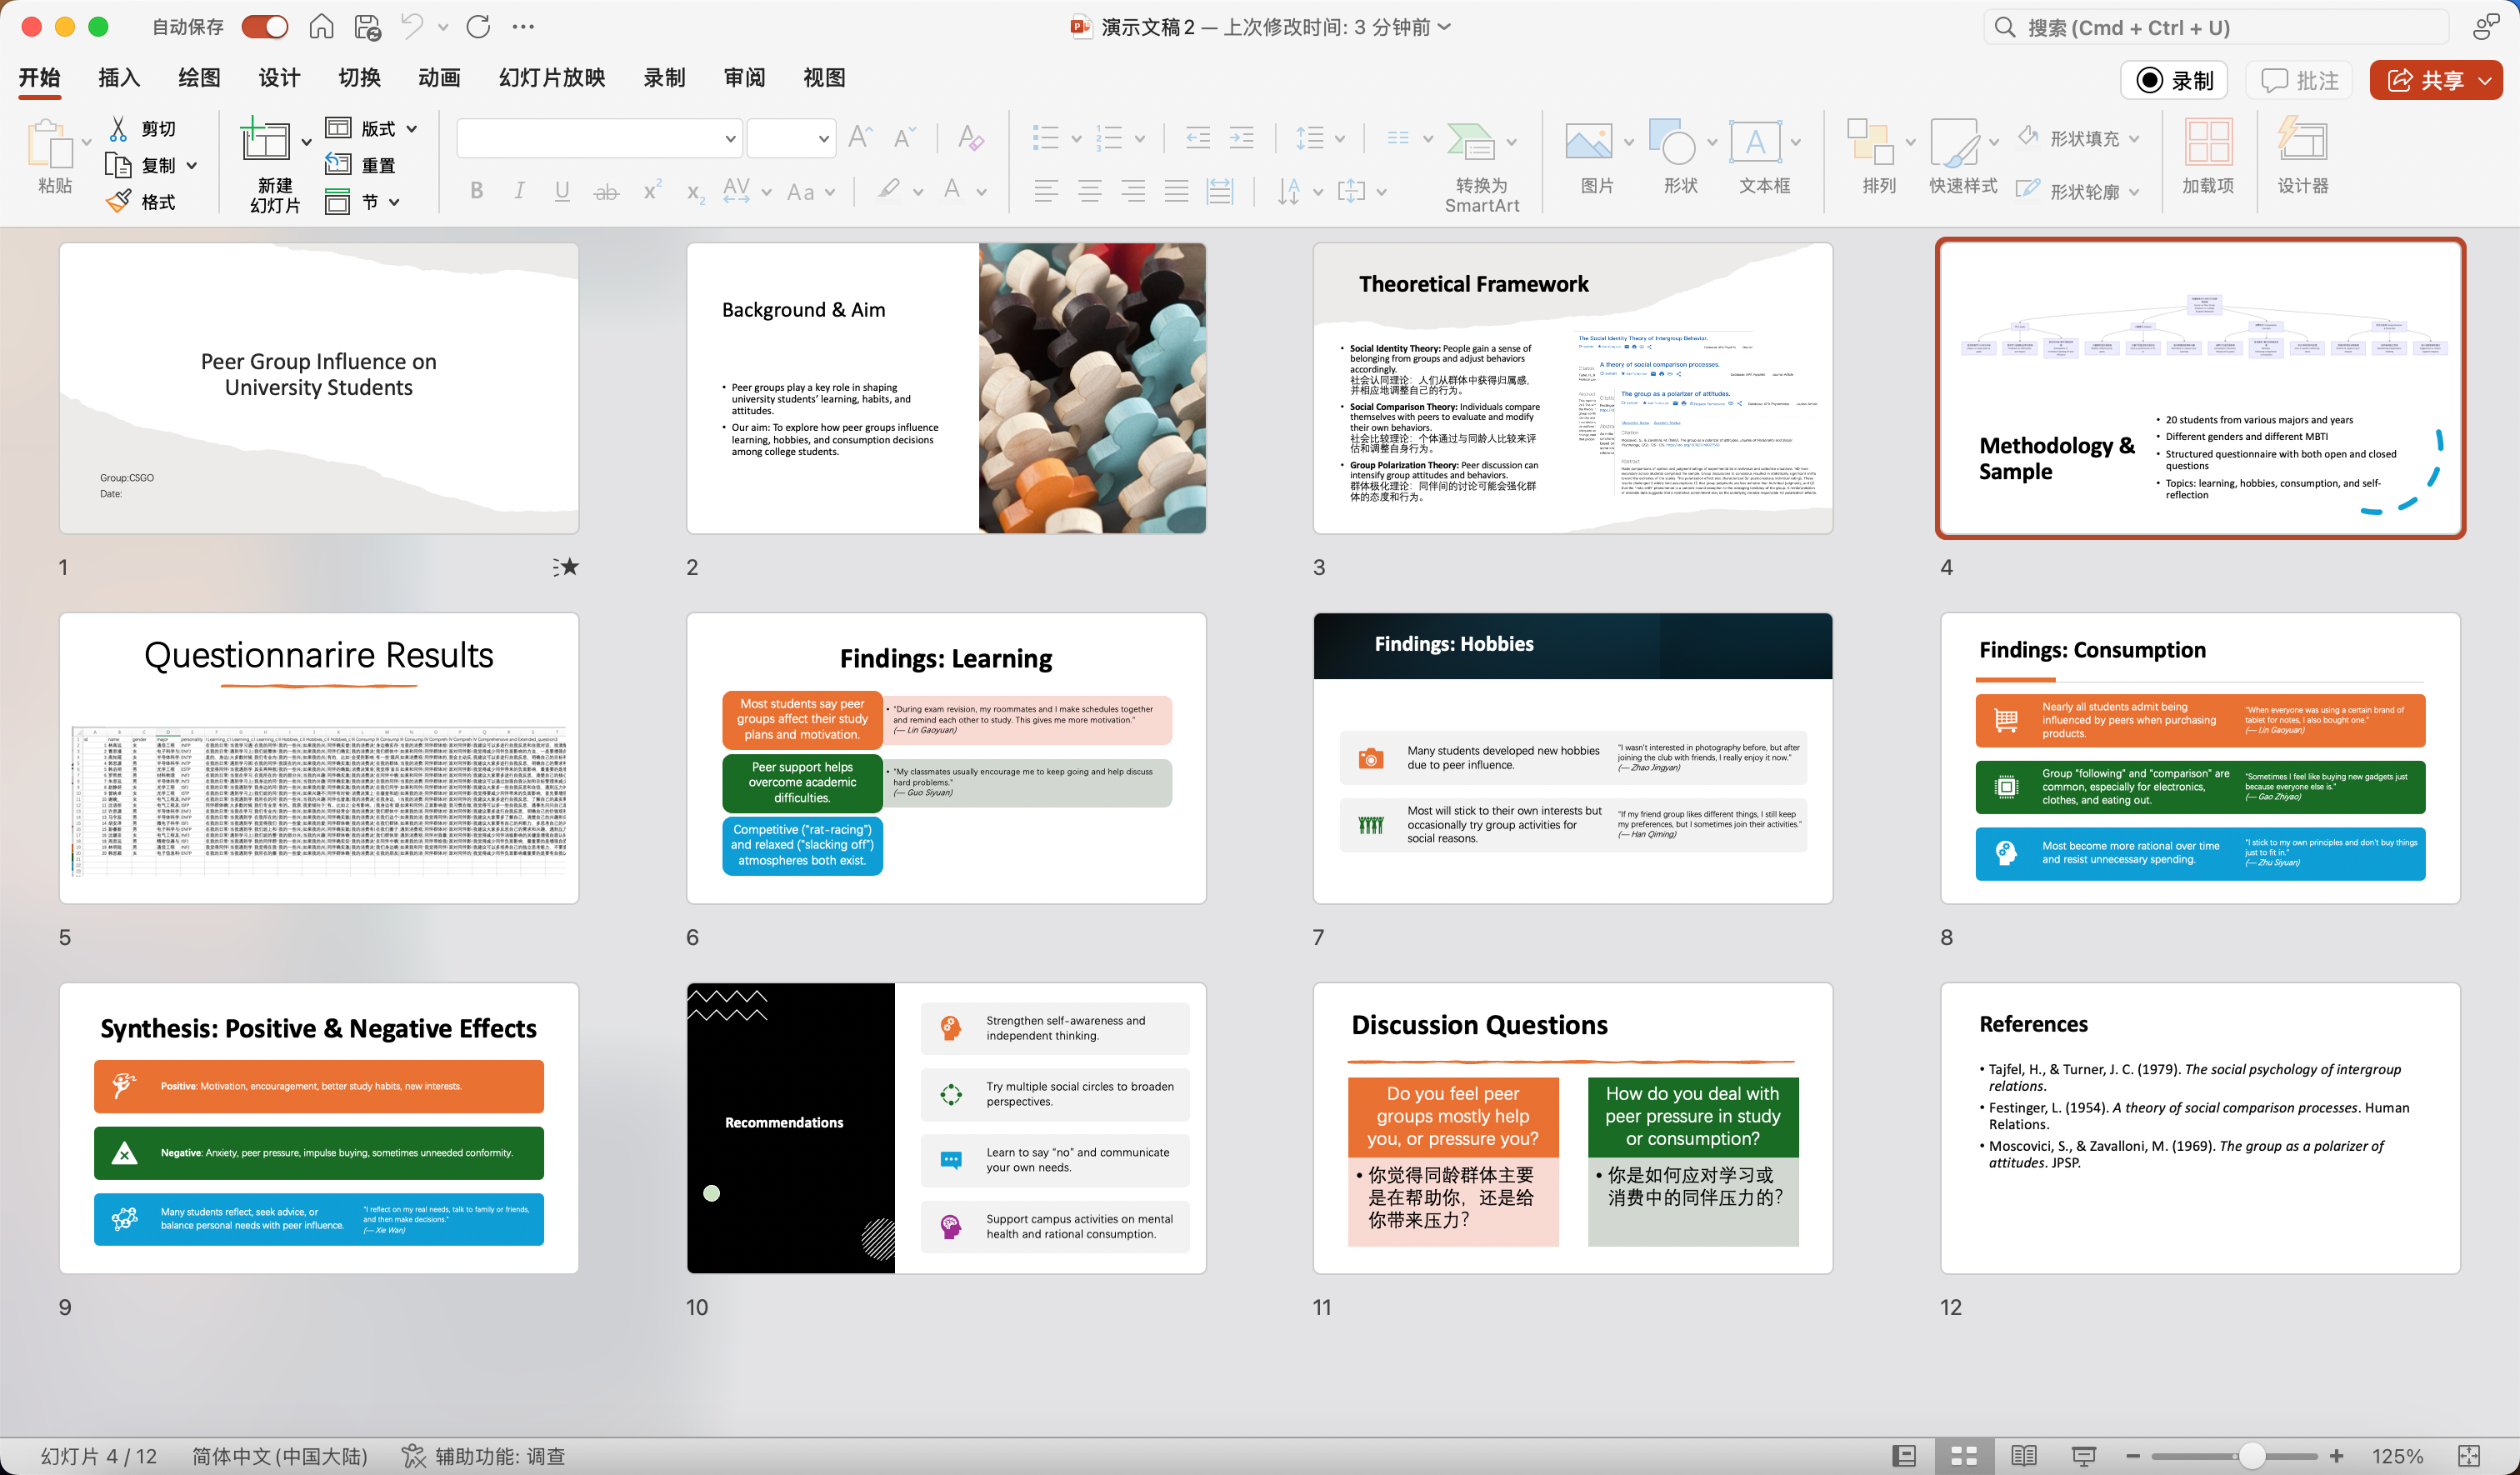The width and height of the screenshot is (2520, 1475).
Task: Open the font size dropdown
Action: pyautogui.click(x=823, y=138)
